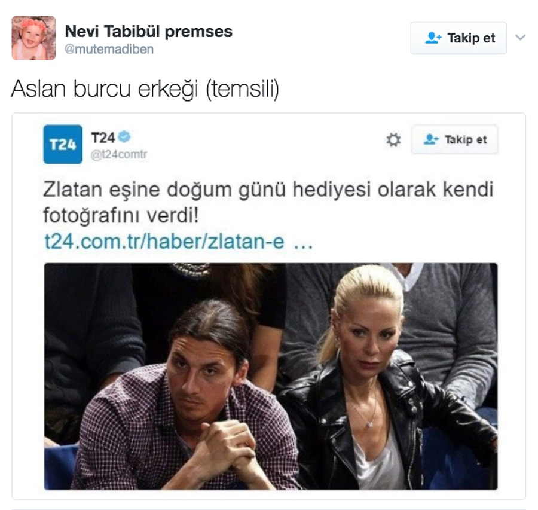The width and height of the screenshot is (538, 510).
Task: Follow Nevi Tabibül premses with Takip et
Action: (x=458, y=38)
